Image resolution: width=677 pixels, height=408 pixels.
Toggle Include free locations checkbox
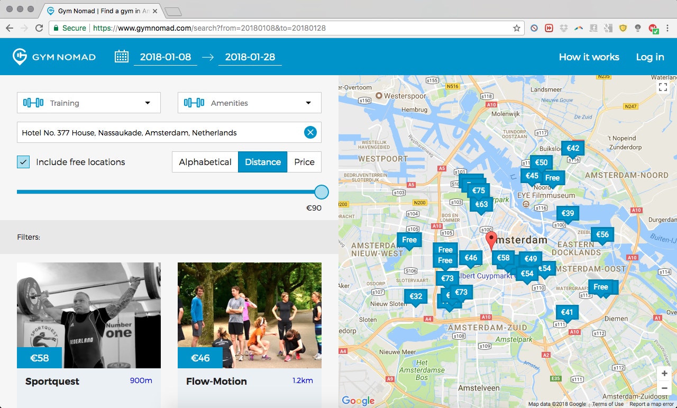[23, 162]
